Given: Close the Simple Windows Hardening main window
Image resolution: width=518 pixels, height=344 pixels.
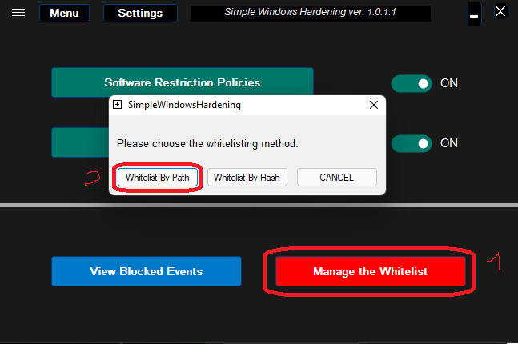Looking at the screenshot, I should tap(500, 12).
